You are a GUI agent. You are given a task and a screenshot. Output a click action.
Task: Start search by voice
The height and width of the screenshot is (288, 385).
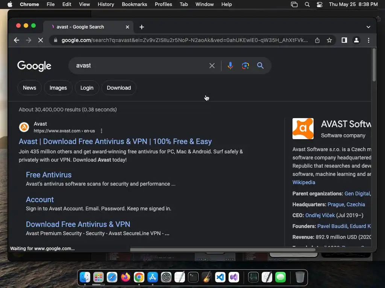click(x=230, y=66)
